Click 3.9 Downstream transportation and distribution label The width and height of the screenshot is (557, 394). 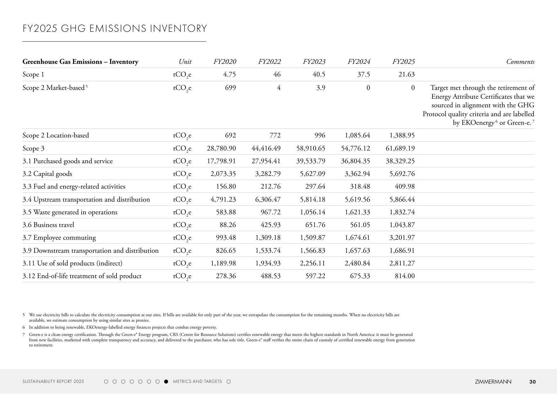91,251
